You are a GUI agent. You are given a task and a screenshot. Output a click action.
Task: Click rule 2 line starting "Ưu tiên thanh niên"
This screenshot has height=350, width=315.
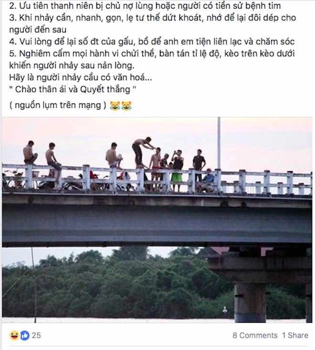click(145, 6)
